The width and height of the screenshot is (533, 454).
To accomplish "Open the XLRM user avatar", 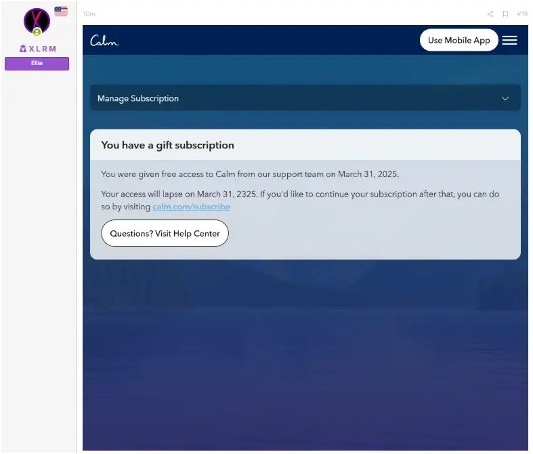I will (x=37, y=21).
